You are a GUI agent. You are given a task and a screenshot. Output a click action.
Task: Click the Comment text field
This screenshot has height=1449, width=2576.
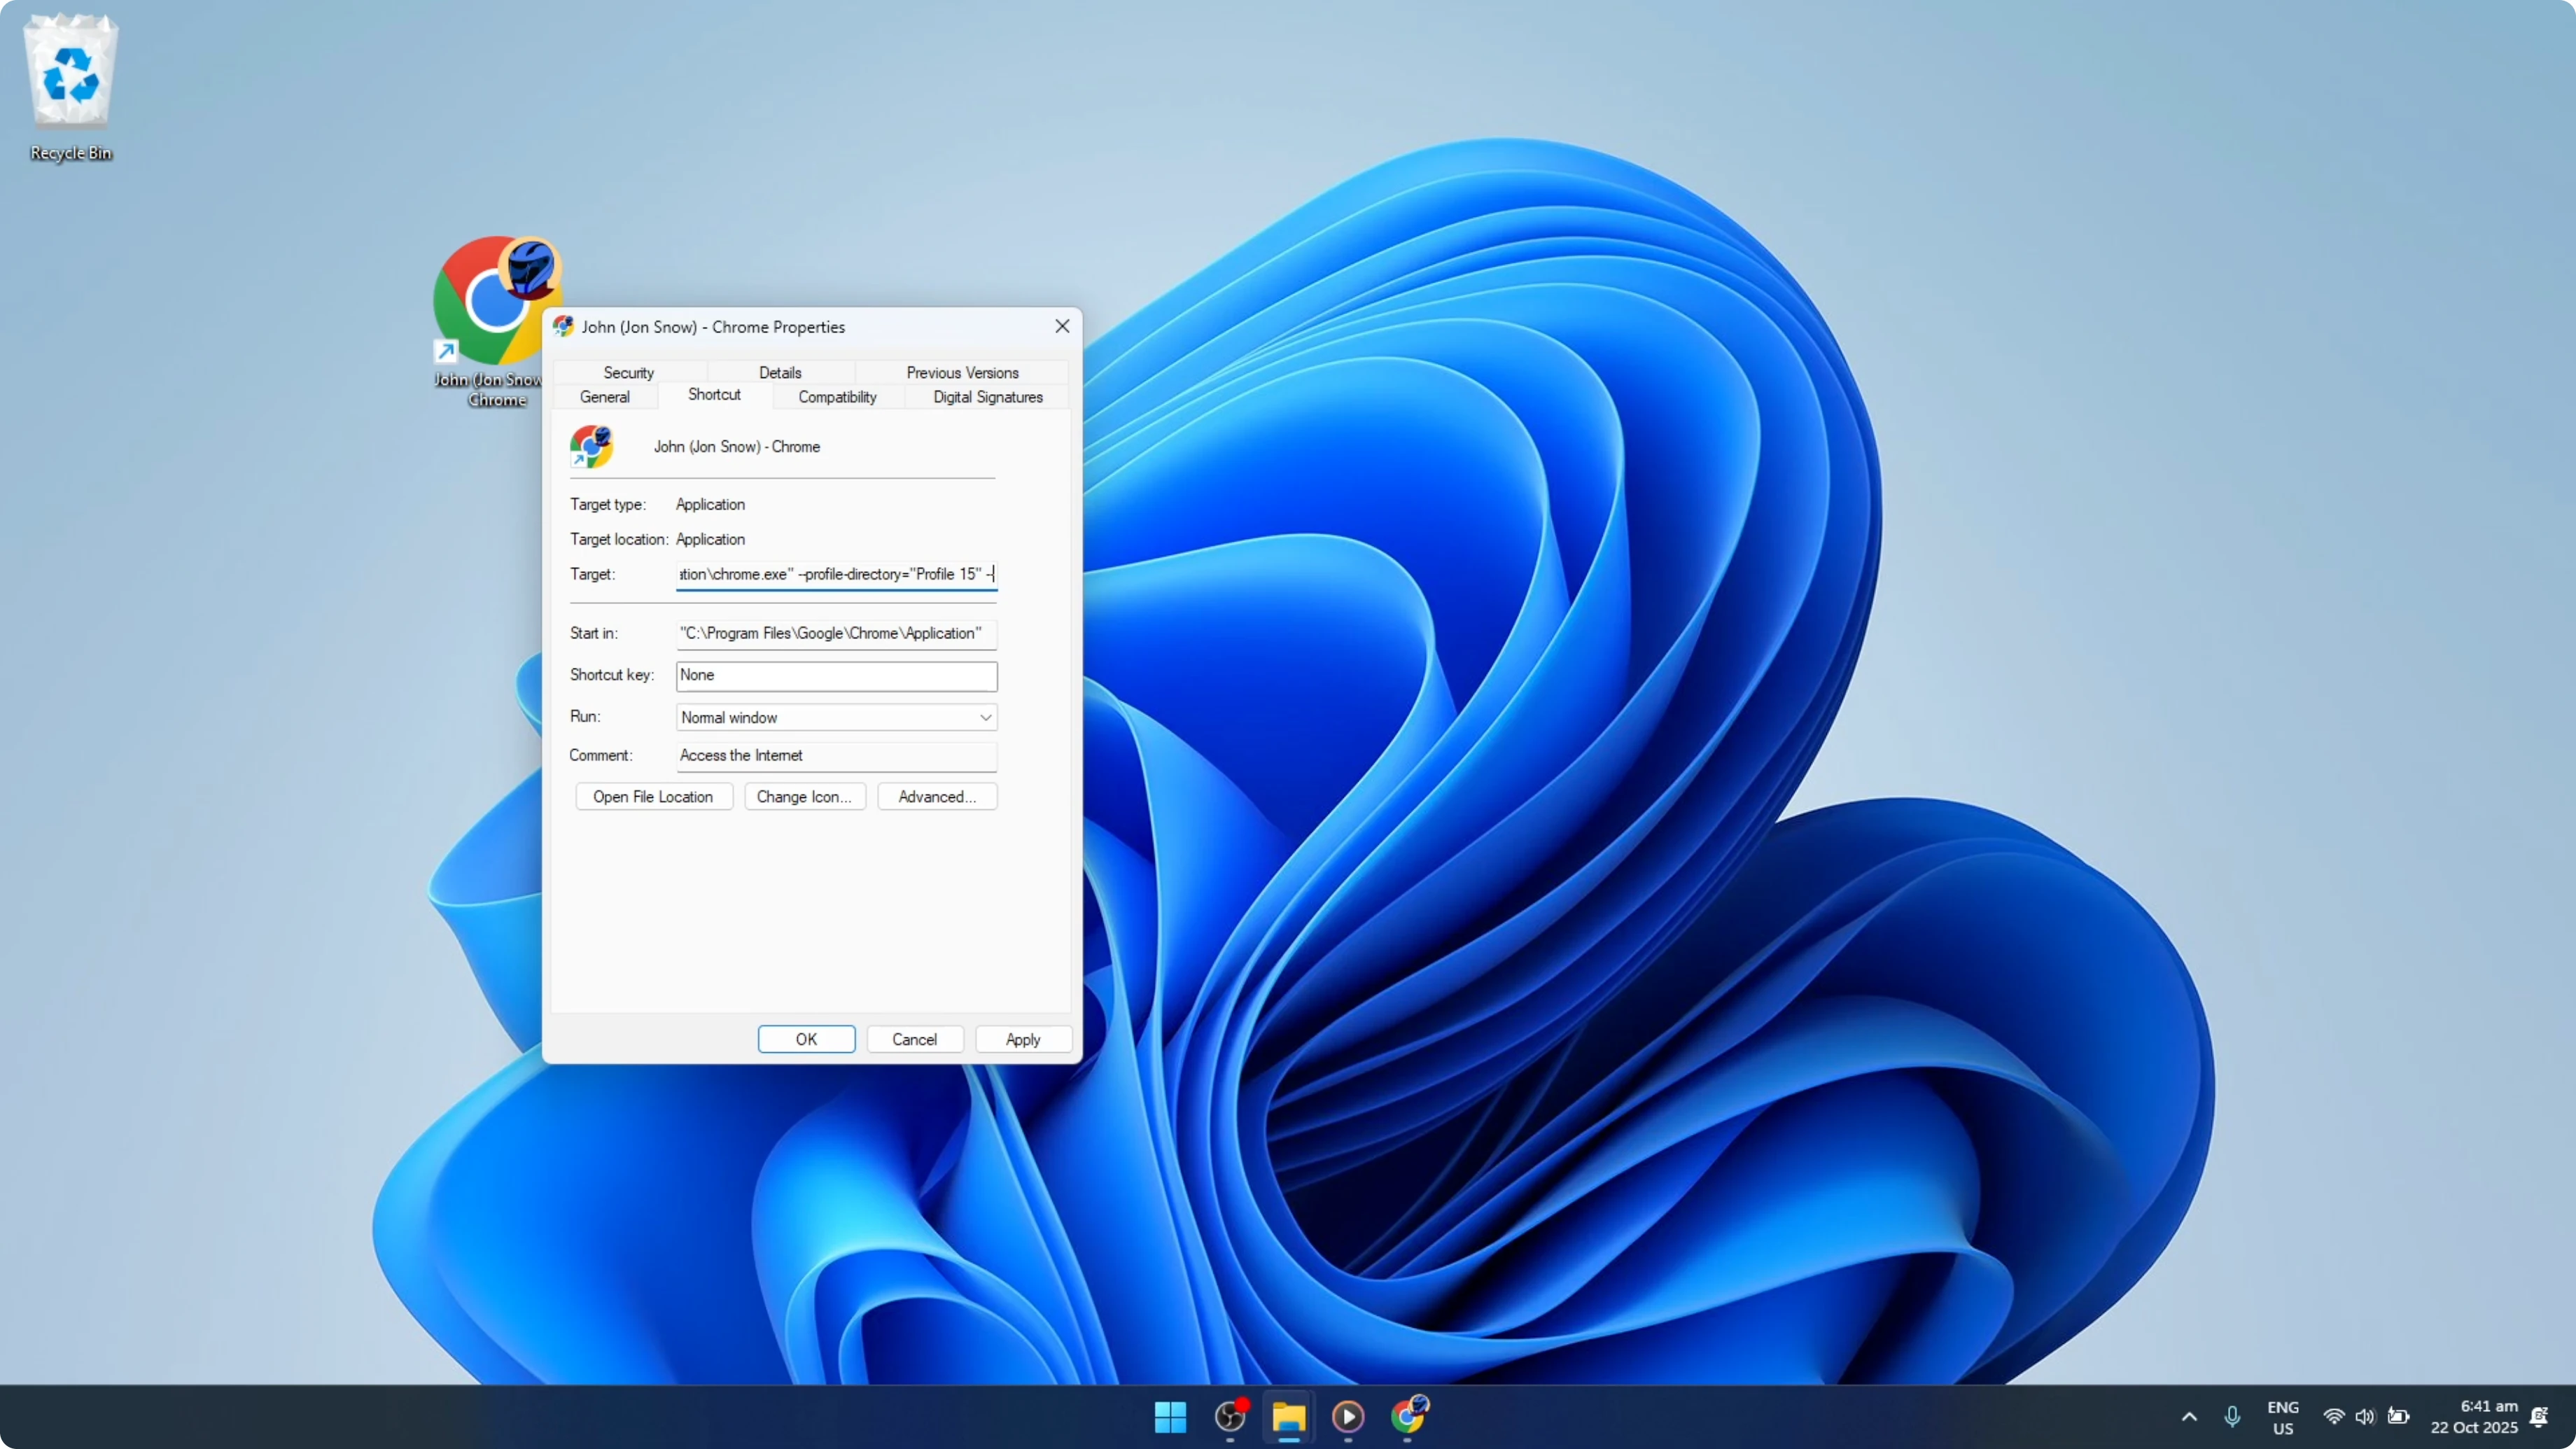click(x=836, y=755)
